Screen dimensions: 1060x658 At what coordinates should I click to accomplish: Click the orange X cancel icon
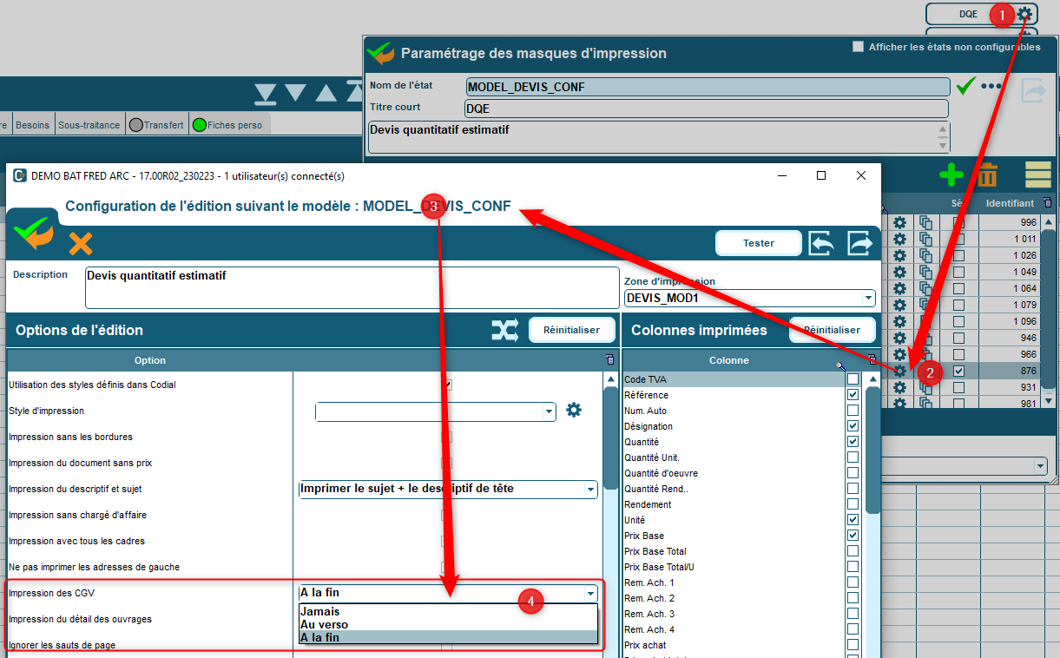pyautogui.click(x=80, y=243)
